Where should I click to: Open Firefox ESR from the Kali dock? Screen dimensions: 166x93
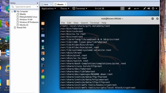(x=43, y=23)
